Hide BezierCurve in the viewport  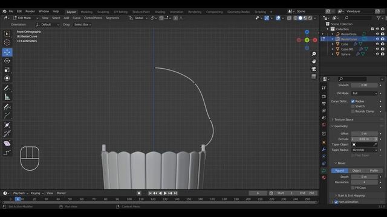click(x=377, y=39)
